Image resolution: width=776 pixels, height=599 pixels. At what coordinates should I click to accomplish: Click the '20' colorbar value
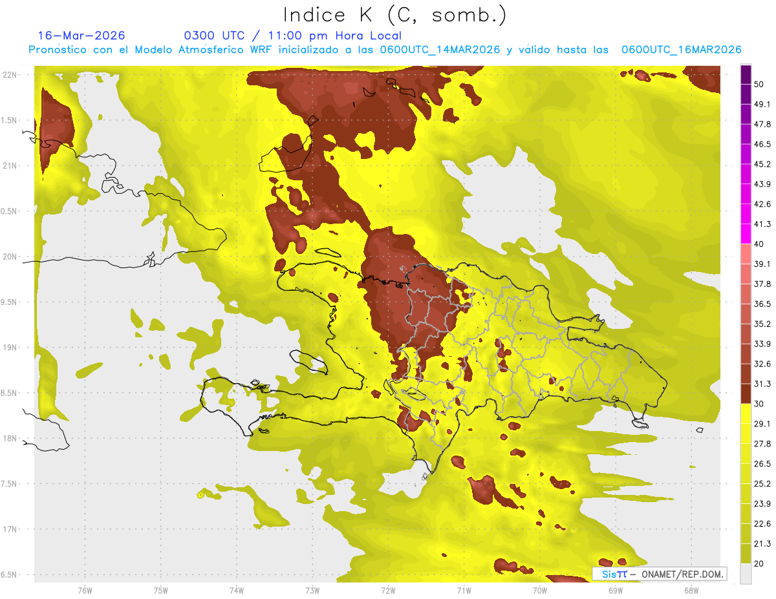pyautogui.click(x=760, y=563)
